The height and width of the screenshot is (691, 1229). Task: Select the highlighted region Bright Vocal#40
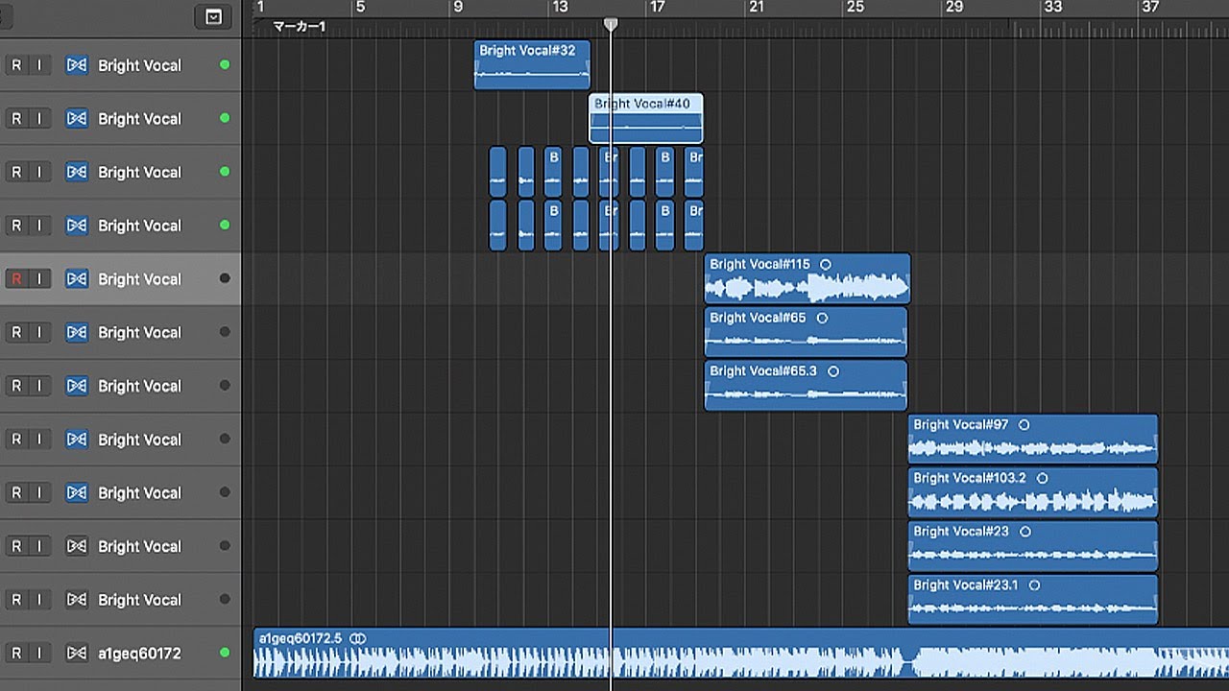(646, 119)
